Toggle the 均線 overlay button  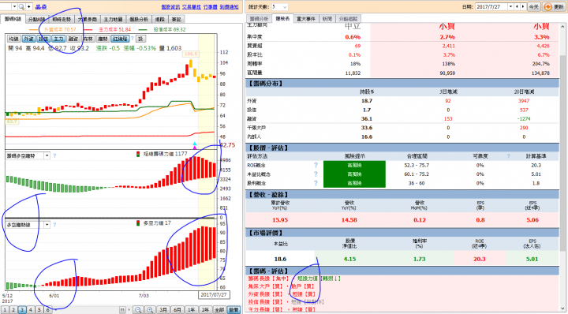pos(13,39)
